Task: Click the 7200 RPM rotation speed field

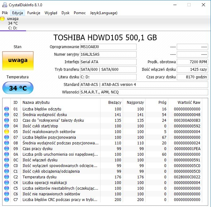Action: [192, 62]
